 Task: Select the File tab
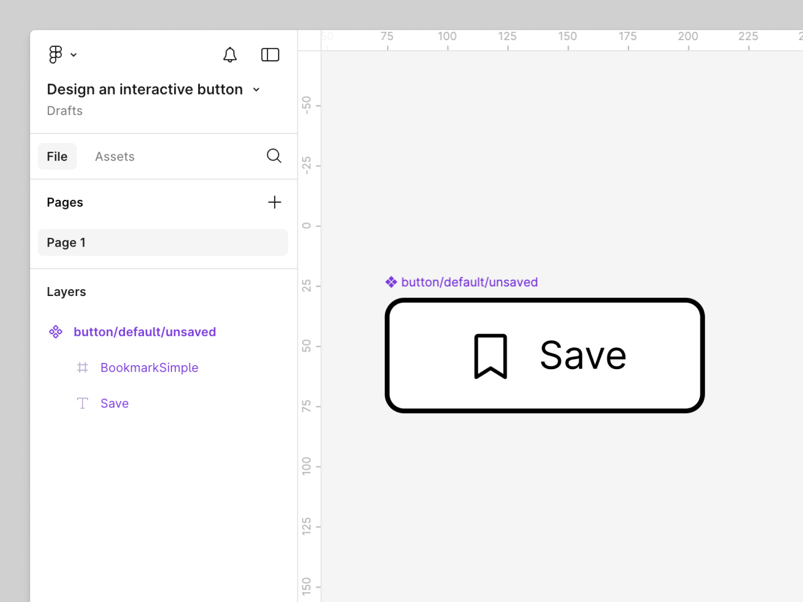57,156
